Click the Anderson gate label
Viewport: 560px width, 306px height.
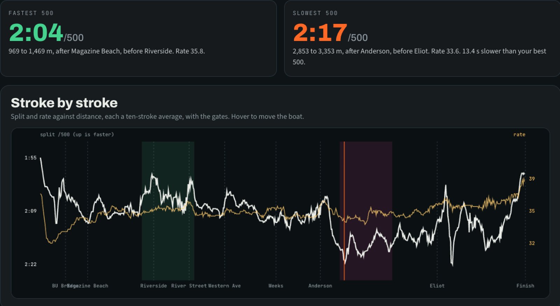320,286
